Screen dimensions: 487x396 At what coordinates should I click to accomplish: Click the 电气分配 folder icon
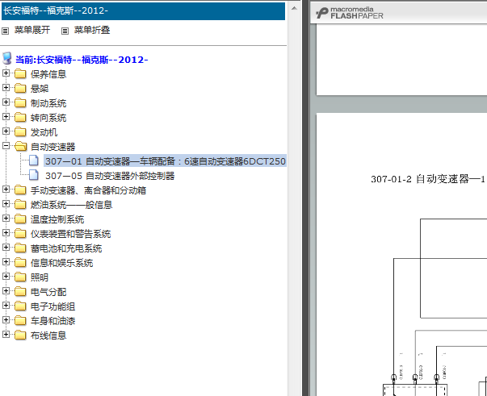point(20,292)
